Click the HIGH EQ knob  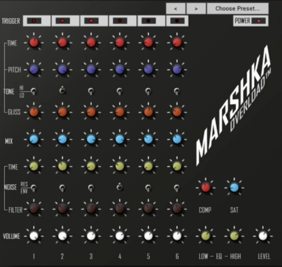point(234,236)
